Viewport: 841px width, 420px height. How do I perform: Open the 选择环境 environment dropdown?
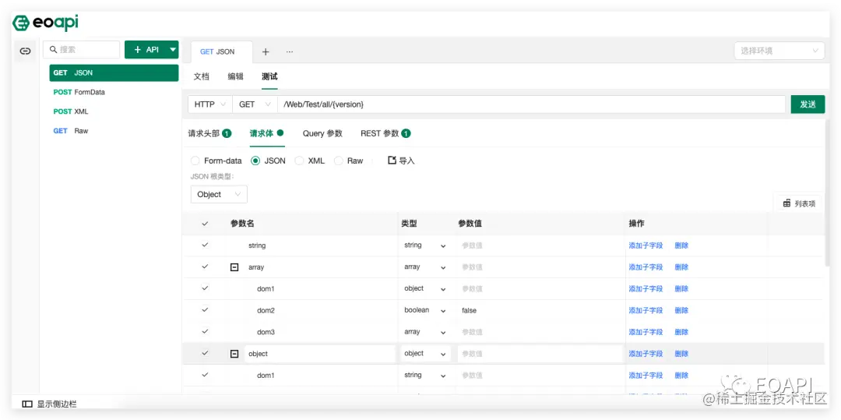click(779, 51)
